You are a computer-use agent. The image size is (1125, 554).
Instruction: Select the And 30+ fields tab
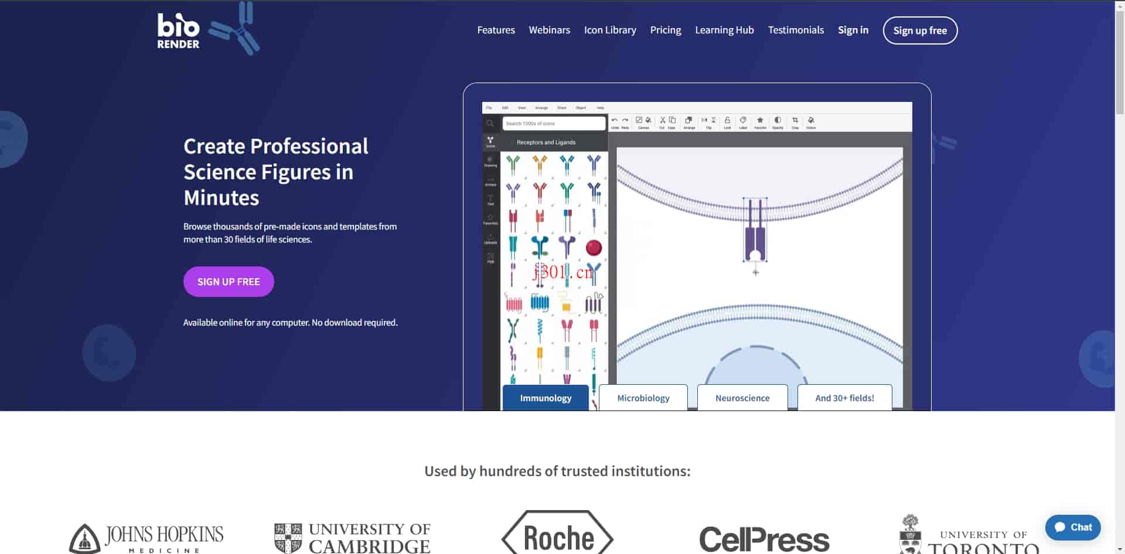pos(844,398)
